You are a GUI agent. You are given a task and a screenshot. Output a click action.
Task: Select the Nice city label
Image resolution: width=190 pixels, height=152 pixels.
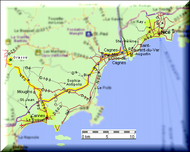[166, 32]
